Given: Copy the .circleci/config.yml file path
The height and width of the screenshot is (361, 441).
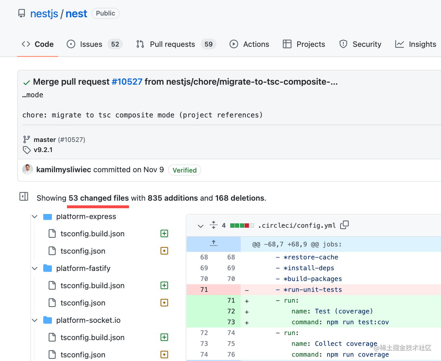Looking at the screenshot, I should click(x=344, y=225).
